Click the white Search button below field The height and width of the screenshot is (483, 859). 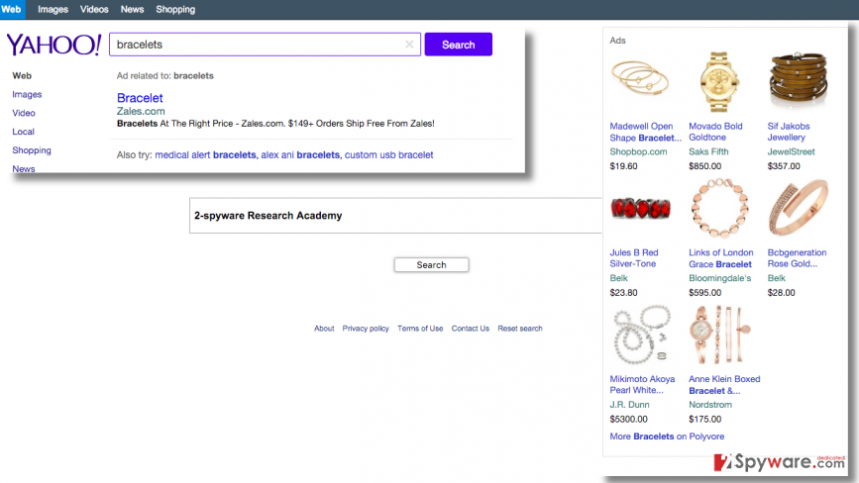click(x=431, y=264)
